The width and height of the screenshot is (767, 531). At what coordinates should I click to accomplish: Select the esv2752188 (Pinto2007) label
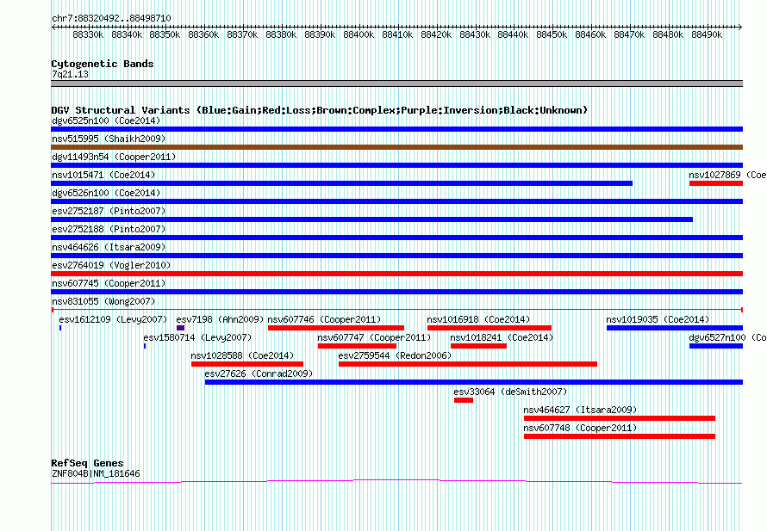[109, 229]
